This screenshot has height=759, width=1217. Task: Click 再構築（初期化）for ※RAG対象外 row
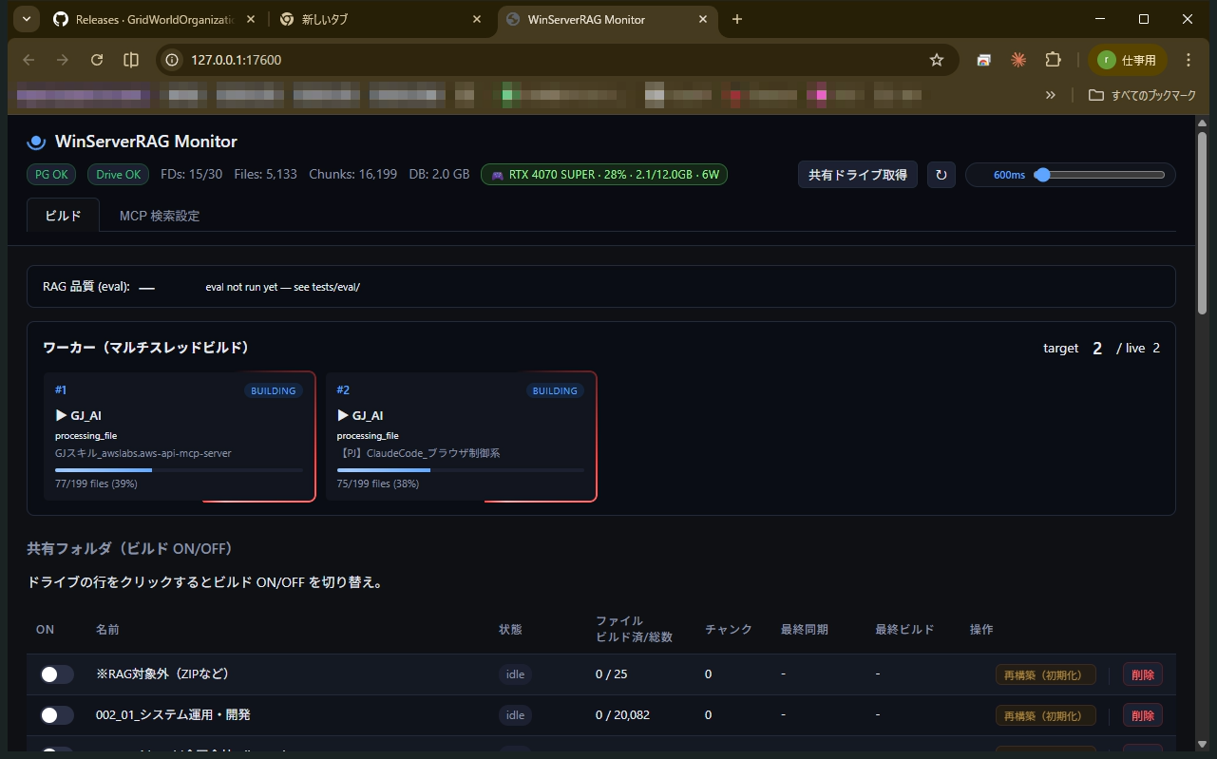tap(1046, 674)
